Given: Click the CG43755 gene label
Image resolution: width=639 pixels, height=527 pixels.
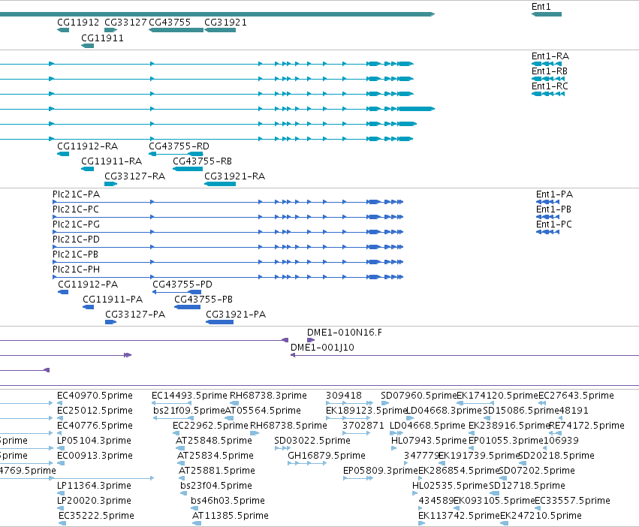Looking at the screenshot, I should [x=170, y=23].
